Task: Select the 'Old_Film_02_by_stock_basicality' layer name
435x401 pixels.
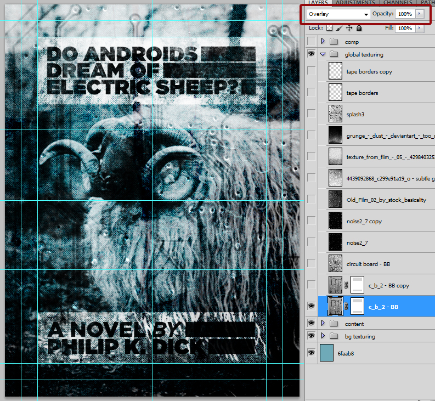Action: (x=386, y=200)
